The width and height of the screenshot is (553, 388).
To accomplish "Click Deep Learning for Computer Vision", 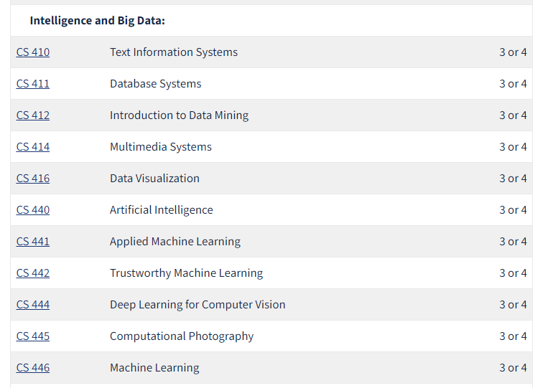I will [x=197, y=305].
